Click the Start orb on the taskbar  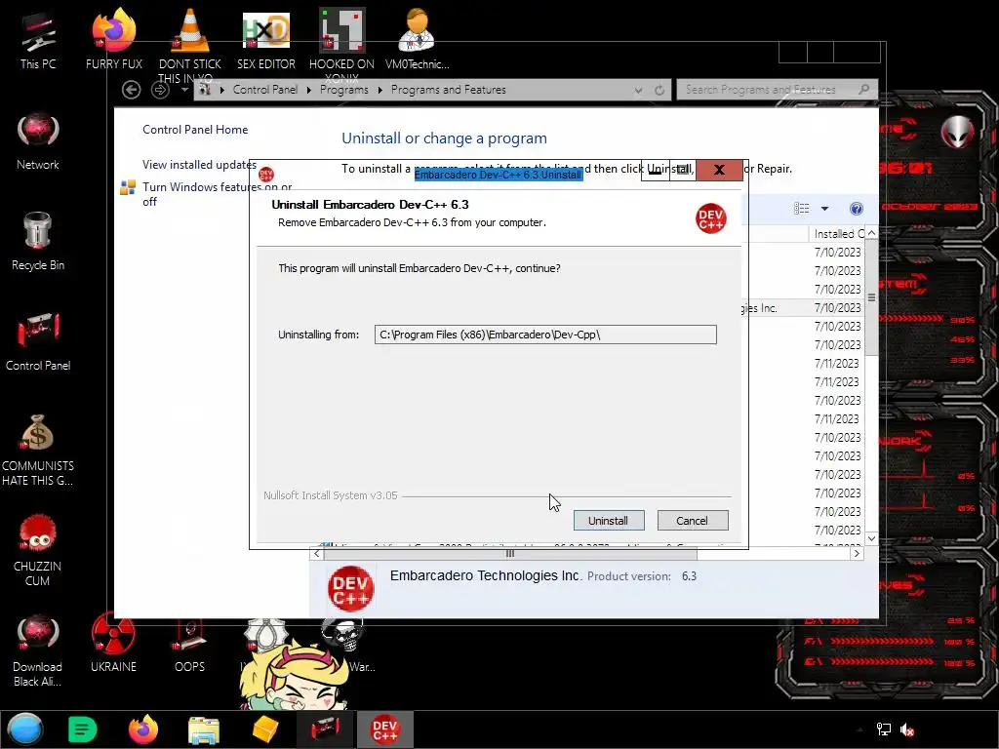click(25, 729)
